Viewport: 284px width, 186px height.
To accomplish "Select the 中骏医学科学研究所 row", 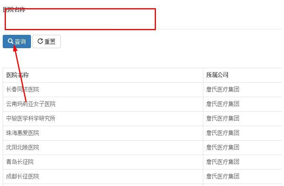I will coord(31,118).
